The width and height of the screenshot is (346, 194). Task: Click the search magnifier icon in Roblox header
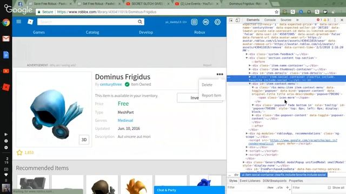pyautogui.click(x=140, y=22)
